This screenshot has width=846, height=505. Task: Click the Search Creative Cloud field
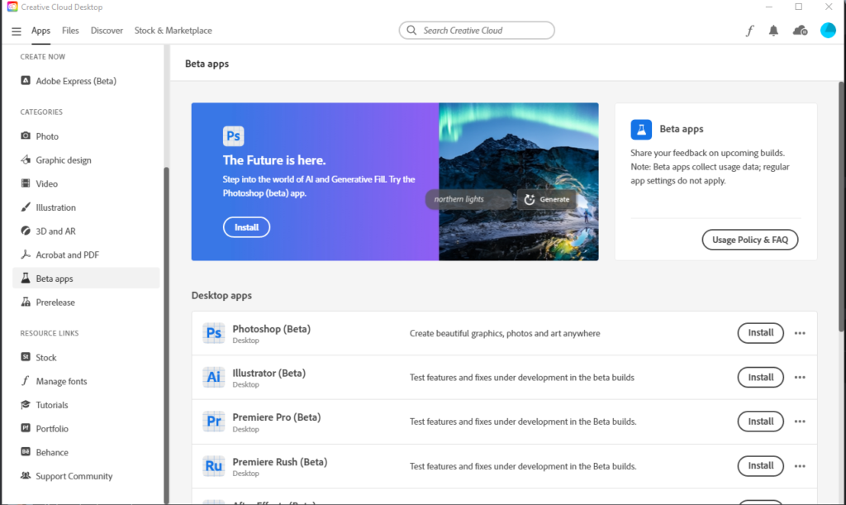[477, 31]
